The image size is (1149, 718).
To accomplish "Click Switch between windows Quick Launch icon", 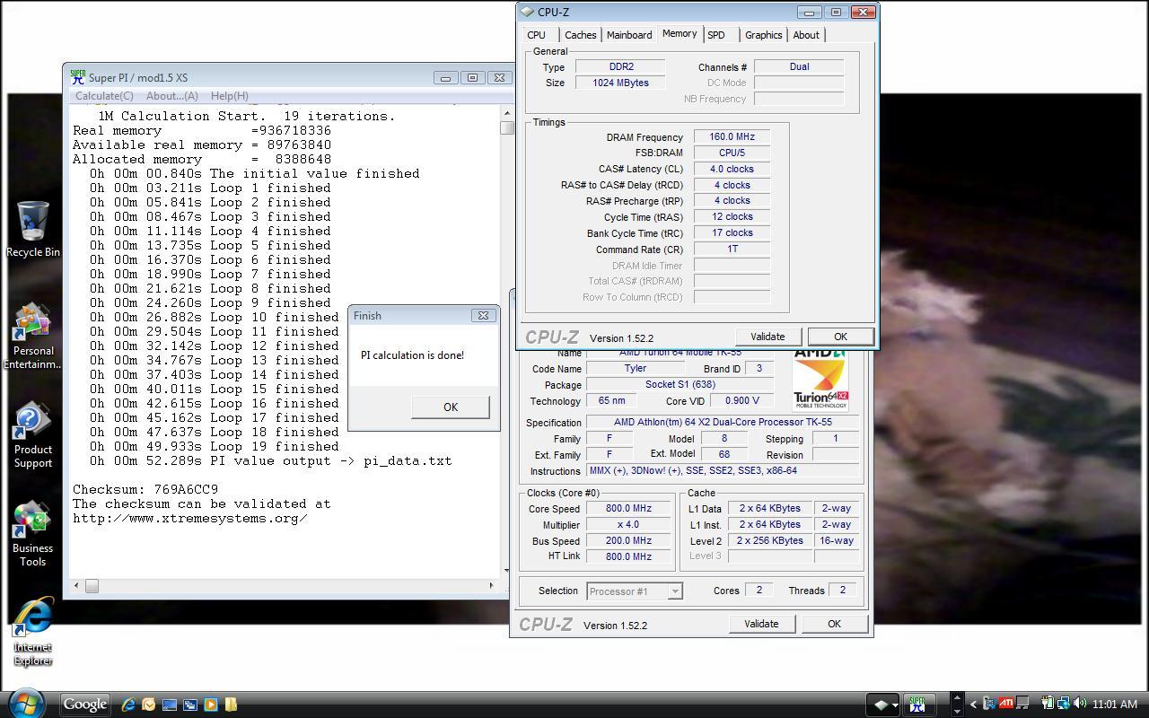I will (190, 705).
